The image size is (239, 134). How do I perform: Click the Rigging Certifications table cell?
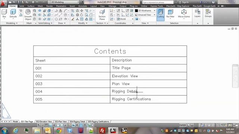(148, 99)
